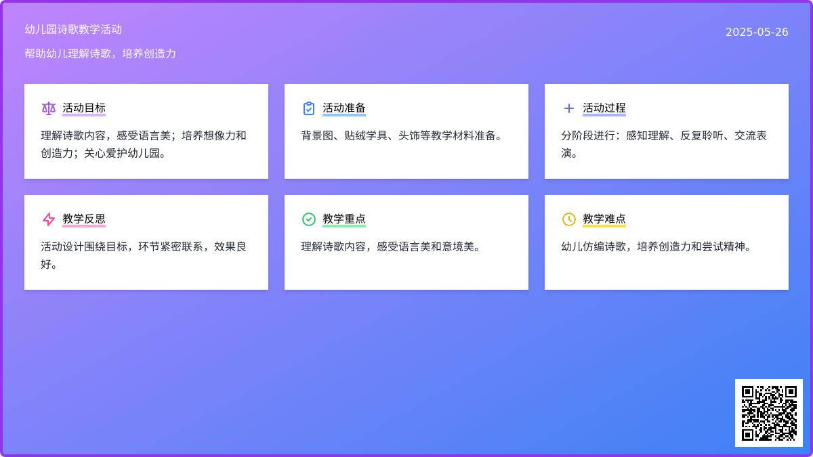Click the text starting 幼儿仿编诗歌
Screen dimensions: 813x457
point(659,246)
